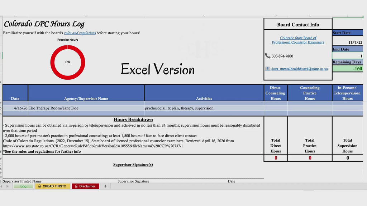Viewport: 367px width, 206px height.
Task: Click the dora_mentalhealthboard email link
Action: (299, 69)
